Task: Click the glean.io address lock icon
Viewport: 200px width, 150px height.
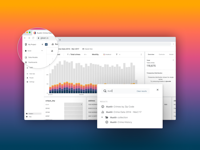Action: (38, 38)
